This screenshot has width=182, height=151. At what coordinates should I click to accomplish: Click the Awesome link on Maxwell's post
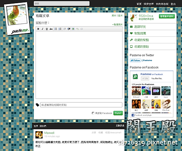coord(113,132)
